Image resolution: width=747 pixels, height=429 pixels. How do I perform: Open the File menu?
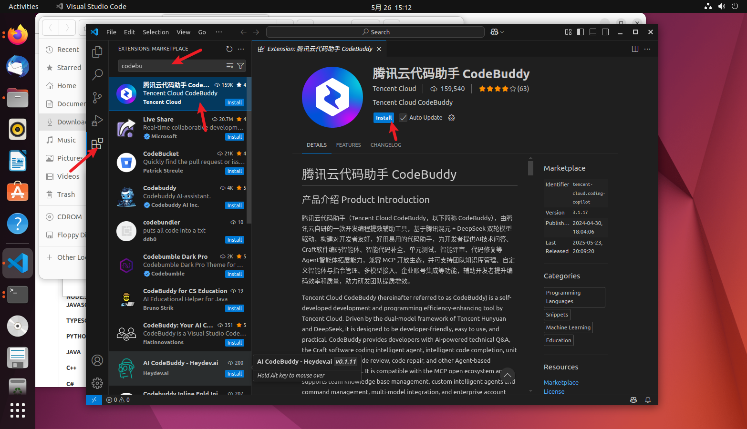111,32
